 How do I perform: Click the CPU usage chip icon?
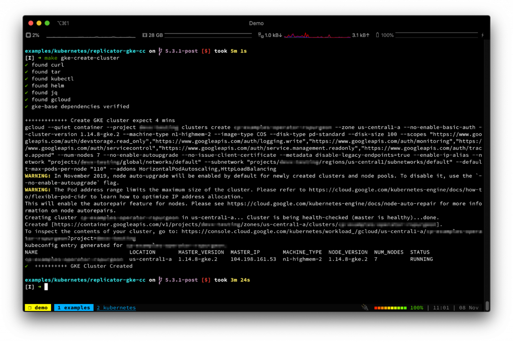click(28, 36)
